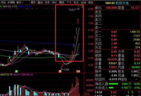Viewport: 141px width, 96px height.
Task: Select the 卖三 order book row
Action: click(117, 20)
